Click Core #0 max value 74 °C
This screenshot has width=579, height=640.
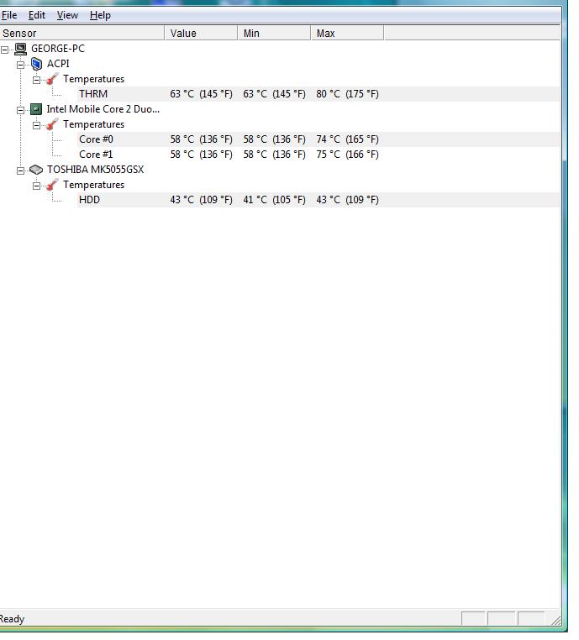coord(347,139)
